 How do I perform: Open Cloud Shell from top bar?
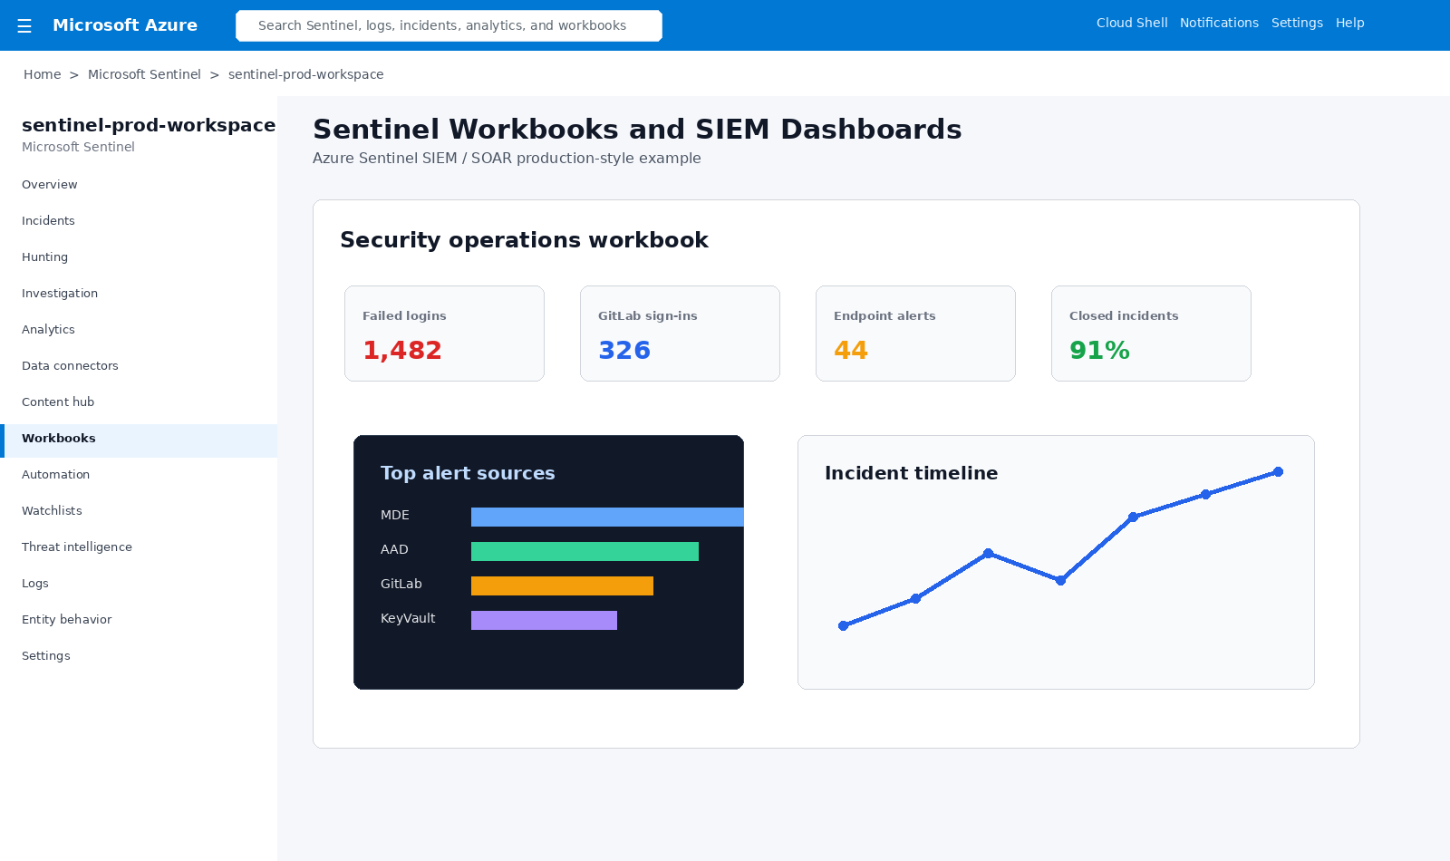click(x=1132, y=23)
